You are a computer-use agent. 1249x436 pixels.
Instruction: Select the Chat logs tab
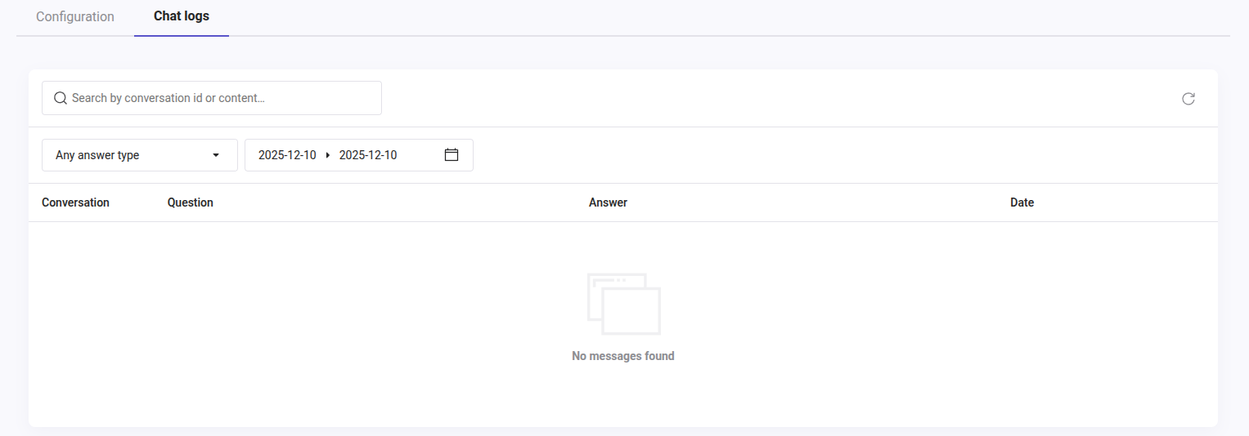point(182,16)
